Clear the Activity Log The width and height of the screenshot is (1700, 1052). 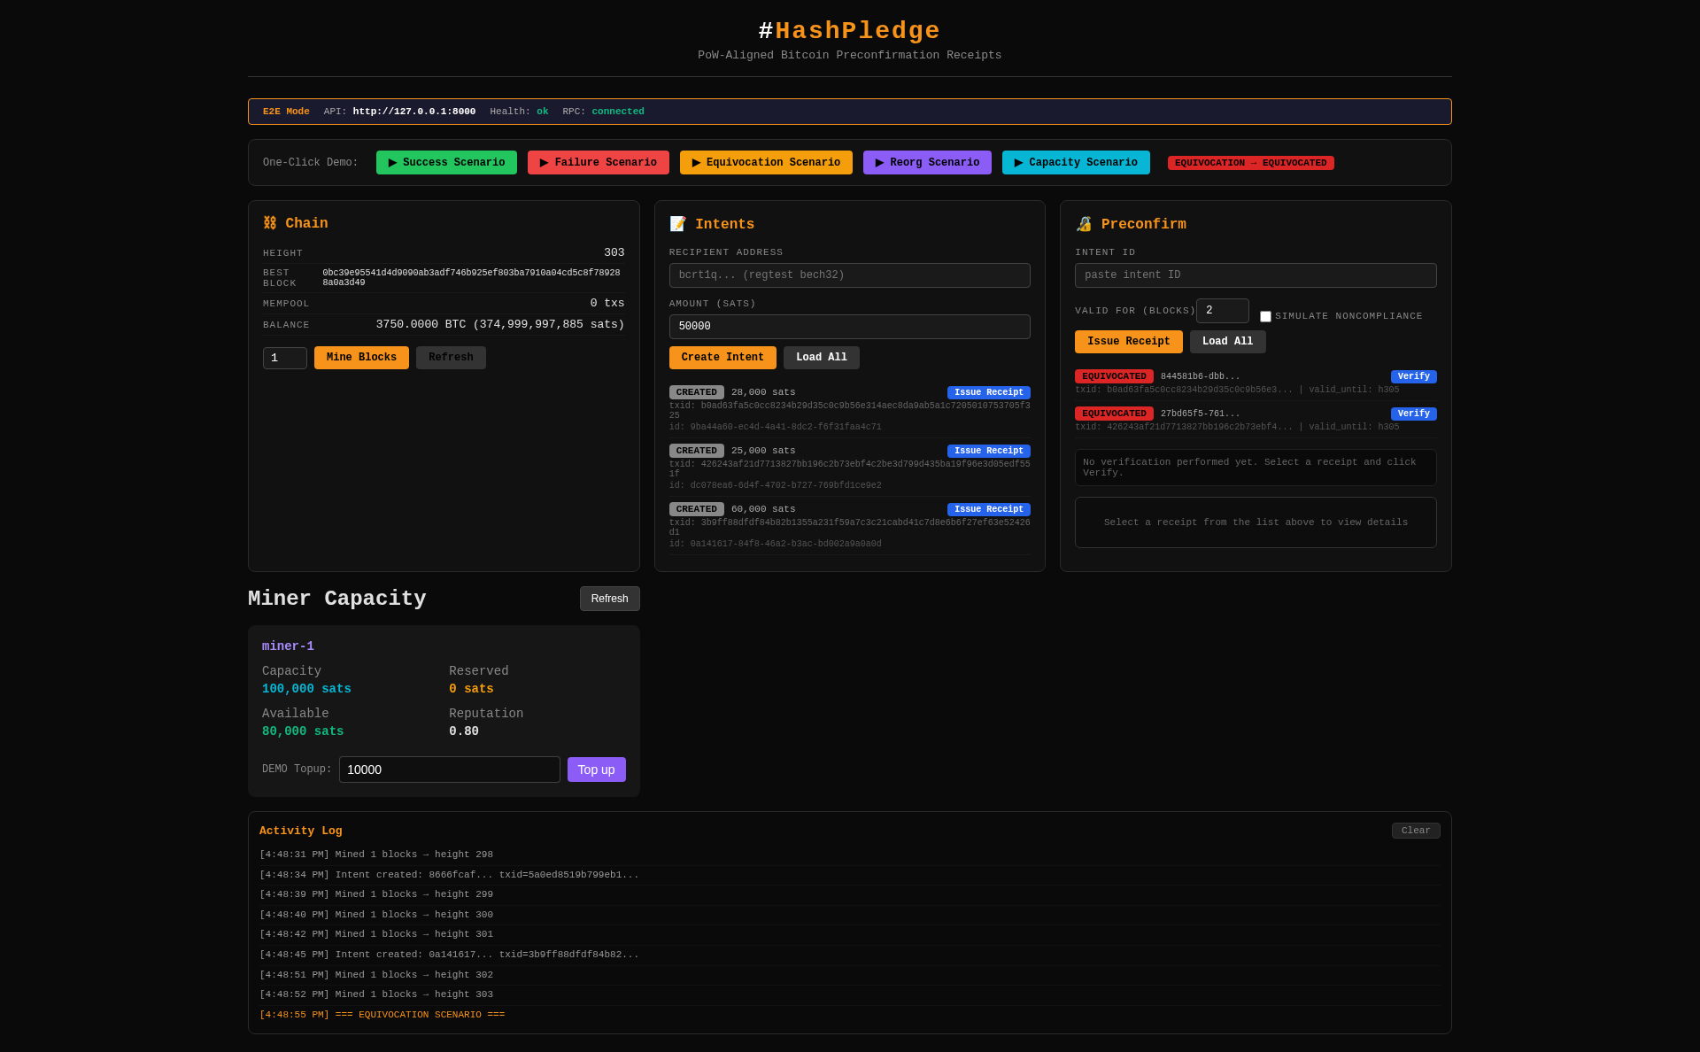(1415, 831)
